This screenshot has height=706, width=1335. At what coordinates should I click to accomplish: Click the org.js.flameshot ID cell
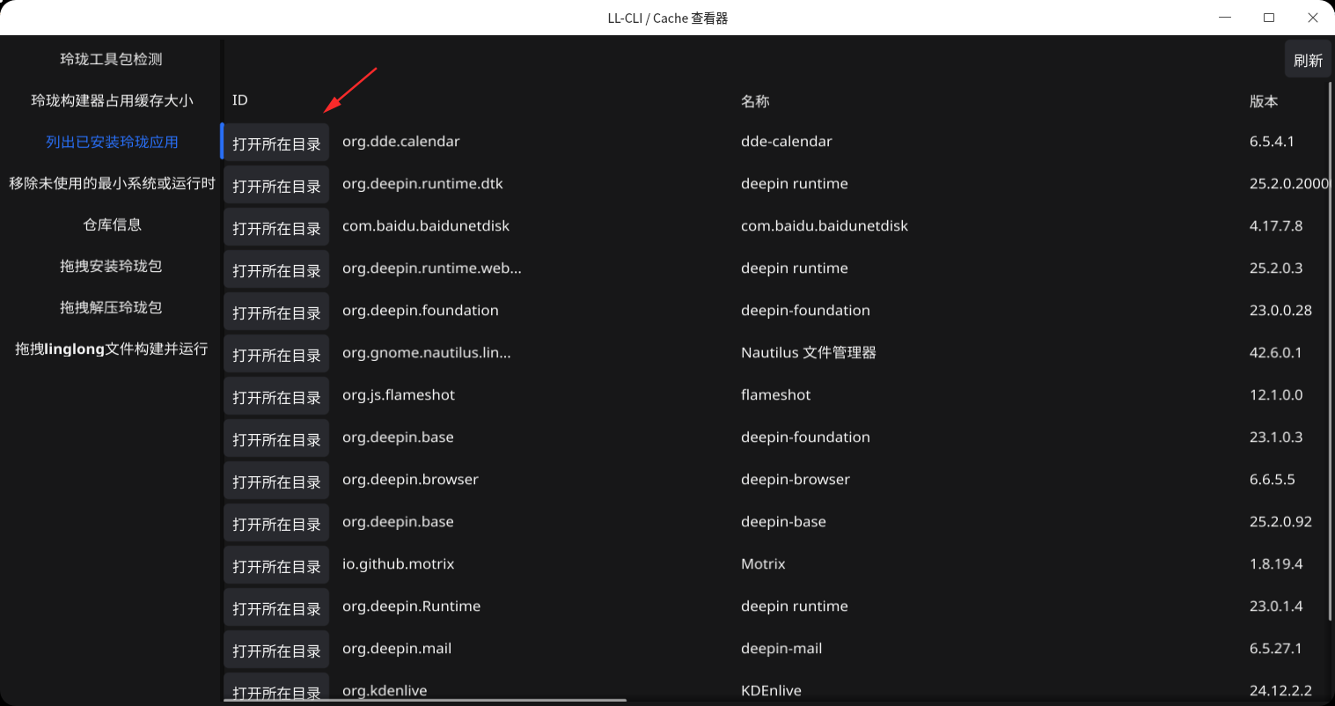(x=399, y=395)
